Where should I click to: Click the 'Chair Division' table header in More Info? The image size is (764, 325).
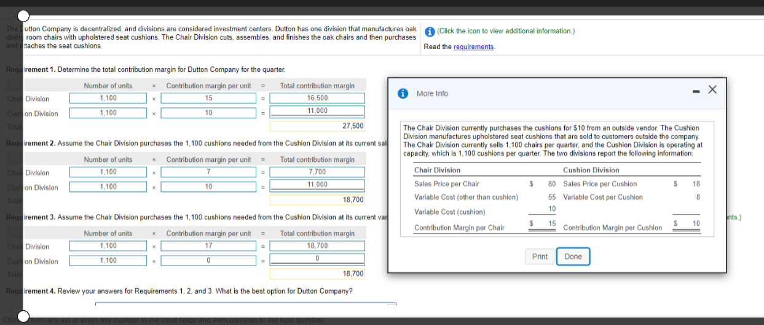(x=437, y=170)
